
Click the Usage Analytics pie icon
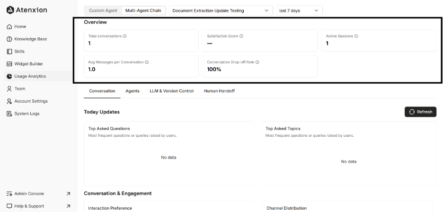tap(9, 76)
